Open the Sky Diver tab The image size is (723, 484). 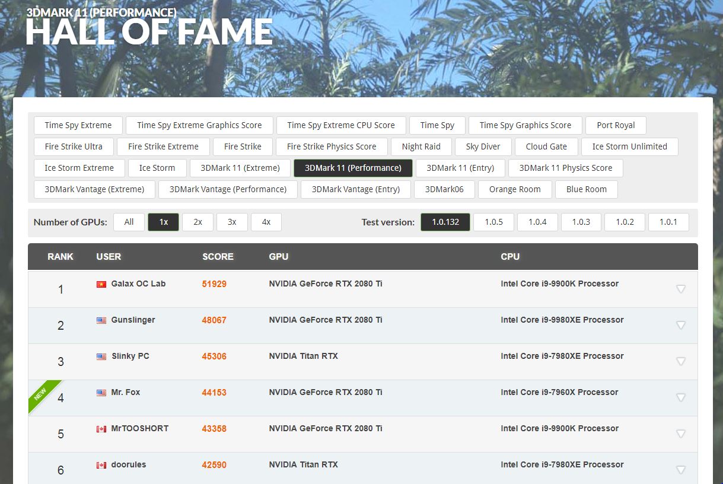483,147
